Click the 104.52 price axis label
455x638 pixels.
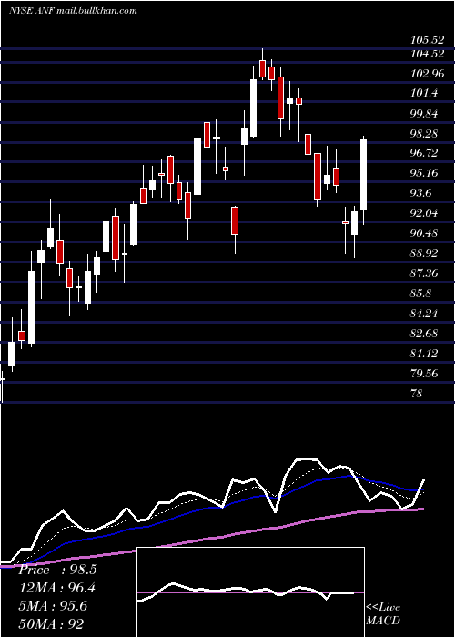pyautogui.click(x=427, y=54)
